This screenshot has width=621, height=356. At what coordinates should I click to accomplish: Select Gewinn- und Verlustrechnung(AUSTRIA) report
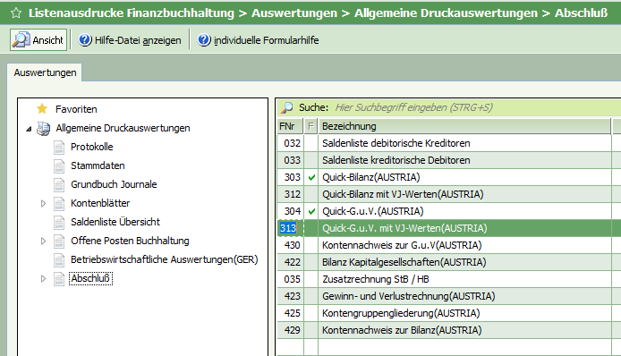click(409, 297)
